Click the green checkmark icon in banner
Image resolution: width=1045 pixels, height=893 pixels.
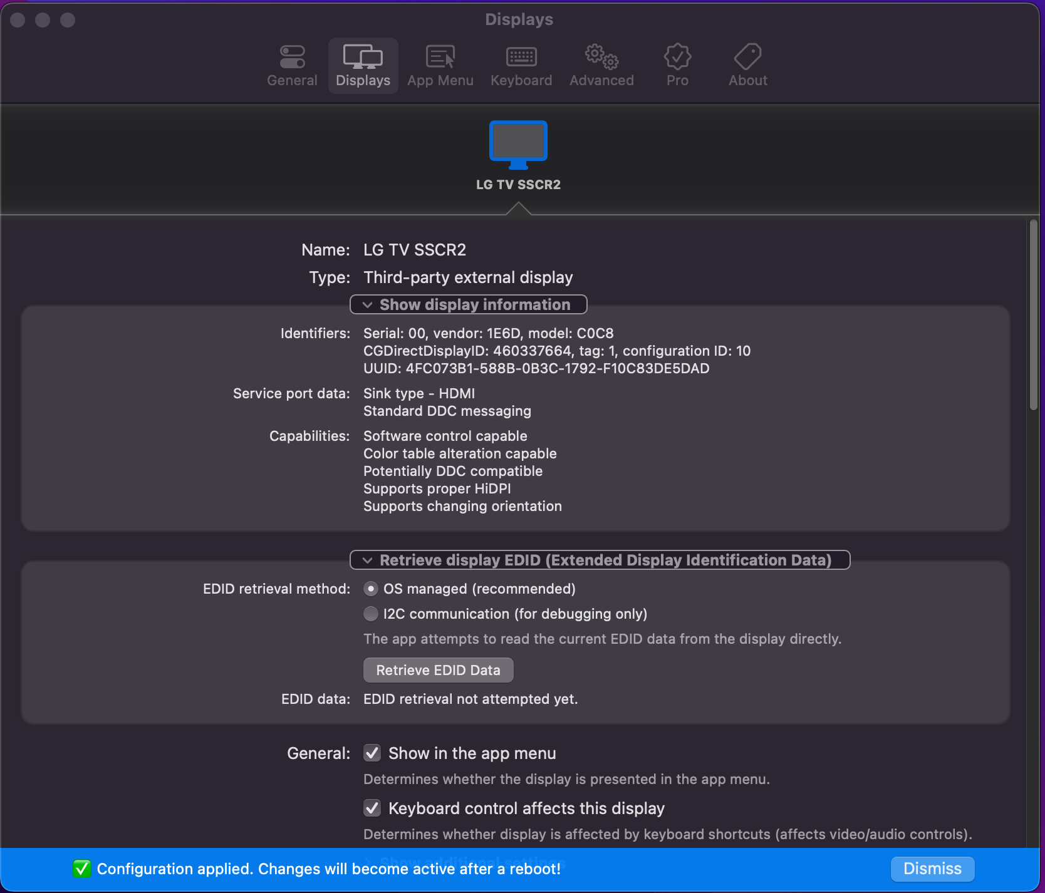point(81,869)
